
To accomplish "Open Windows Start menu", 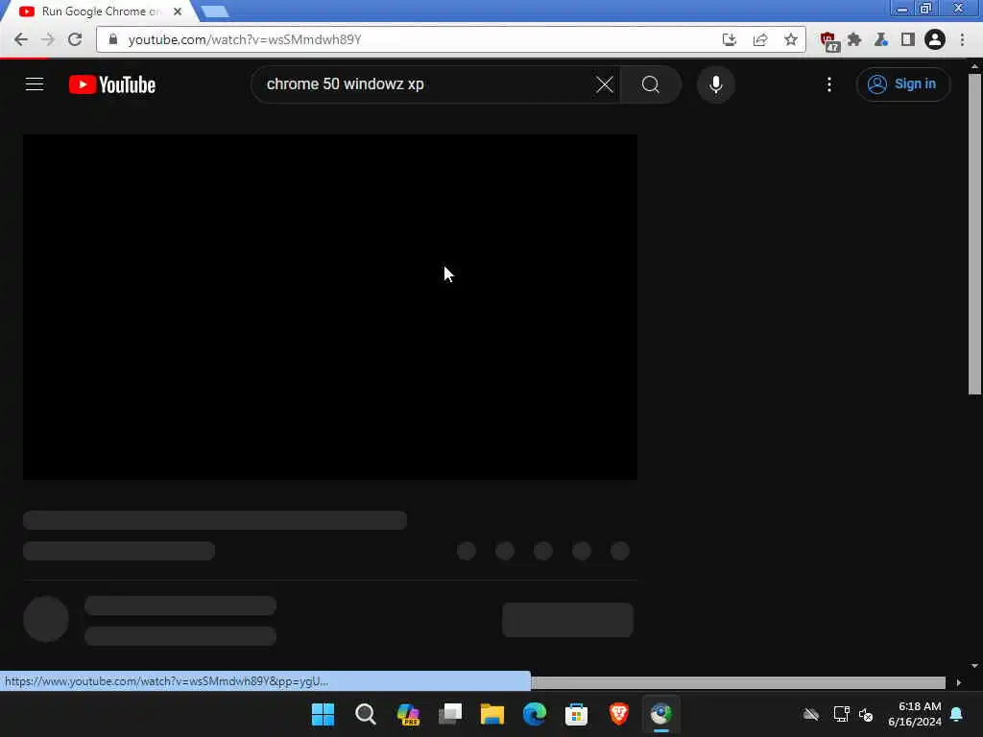I will point(323,714).
